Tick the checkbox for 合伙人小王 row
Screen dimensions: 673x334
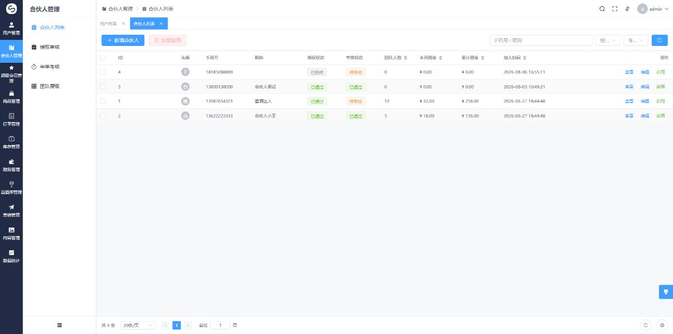[103, 115]
